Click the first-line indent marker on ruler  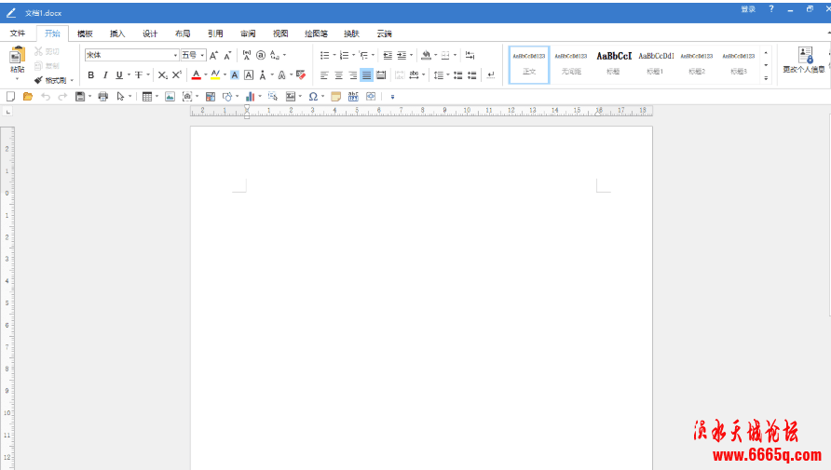[x=247, y=107]
